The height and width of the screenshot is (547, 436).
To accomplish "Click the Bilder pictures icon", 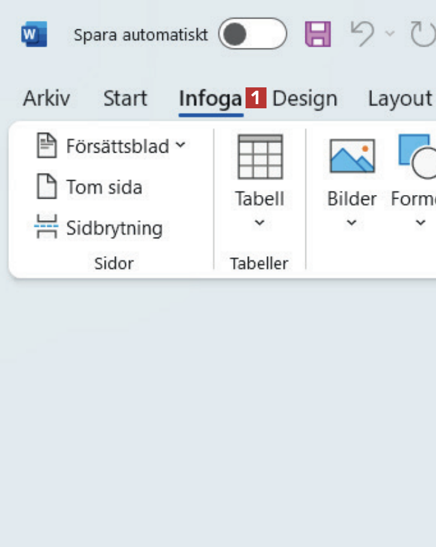I will (x=352, y=157).
